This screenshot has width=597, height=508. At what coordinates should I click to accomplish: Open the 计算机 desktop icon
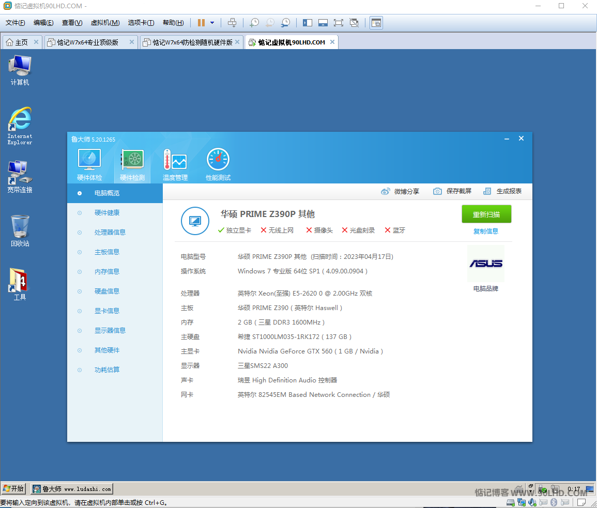point(20,70)
